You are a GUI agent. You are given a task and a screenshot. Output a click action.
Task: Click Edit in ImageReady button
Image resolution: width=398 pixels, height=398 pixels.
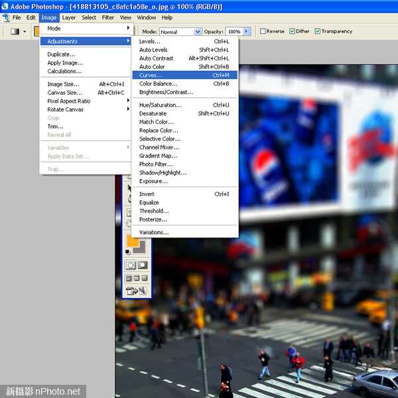click(x=137, y=291)
